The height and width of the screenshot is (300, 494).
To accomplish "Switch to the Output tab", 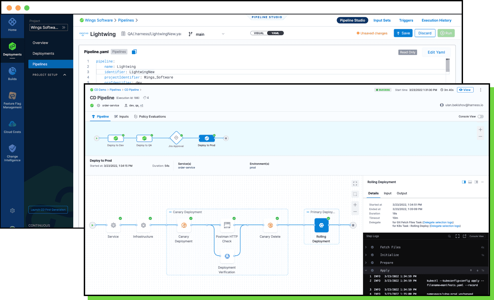I will 402,193.
